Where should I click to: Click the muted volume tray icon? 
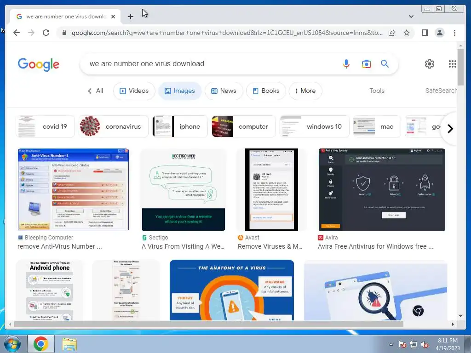(425, 345)
